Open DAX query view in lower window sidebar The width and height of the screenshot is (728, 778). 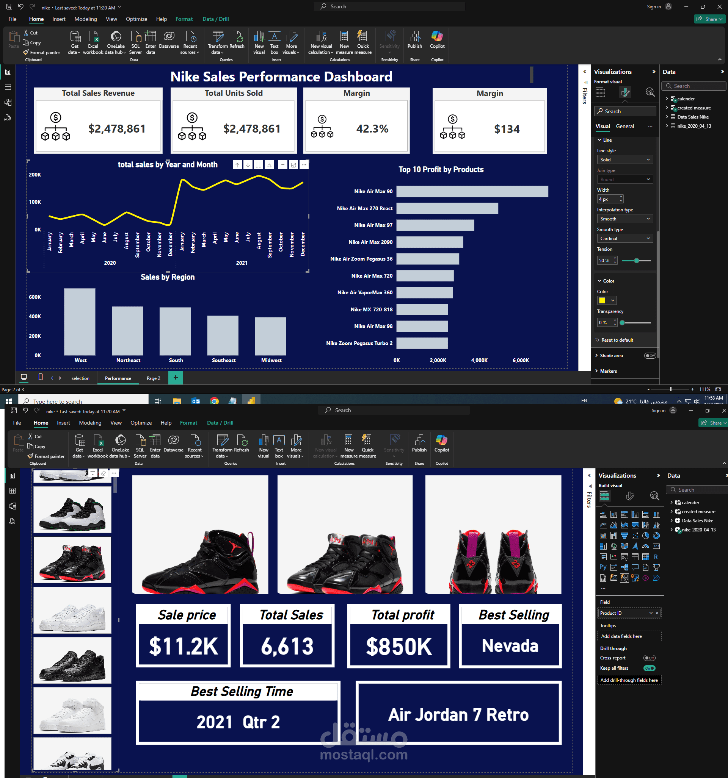(x=12, y=521)
